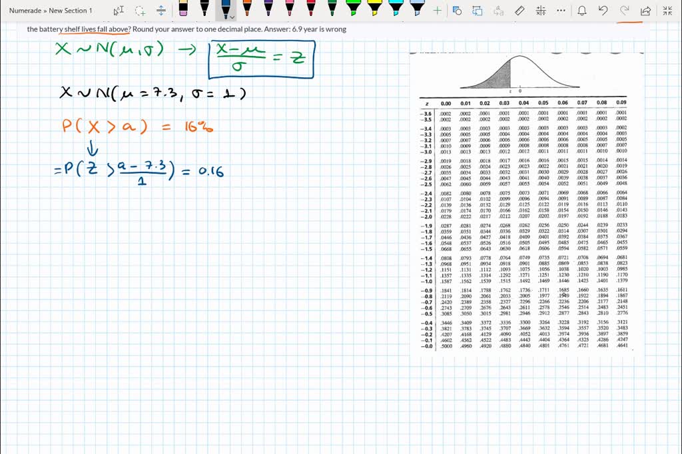This screenshot has width=682, height=454.
Task: Select the cyan highlighter
Action: click(396, 9)
